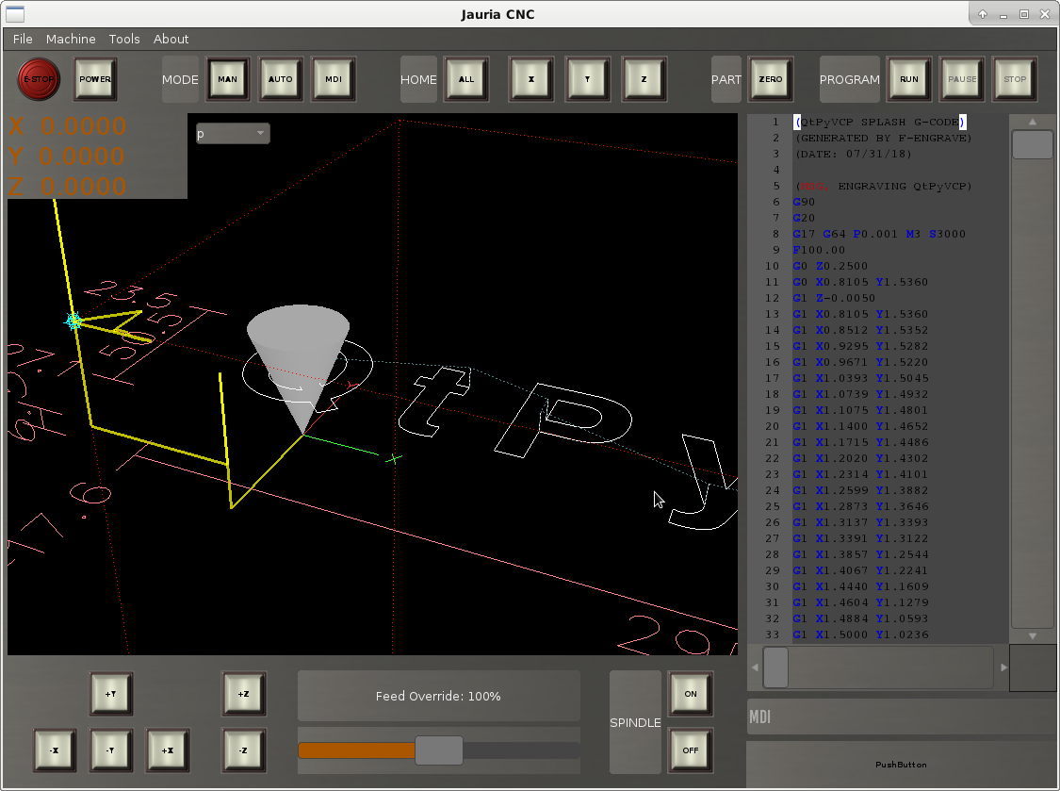Turn spindle OFF

tap(691, 750)
